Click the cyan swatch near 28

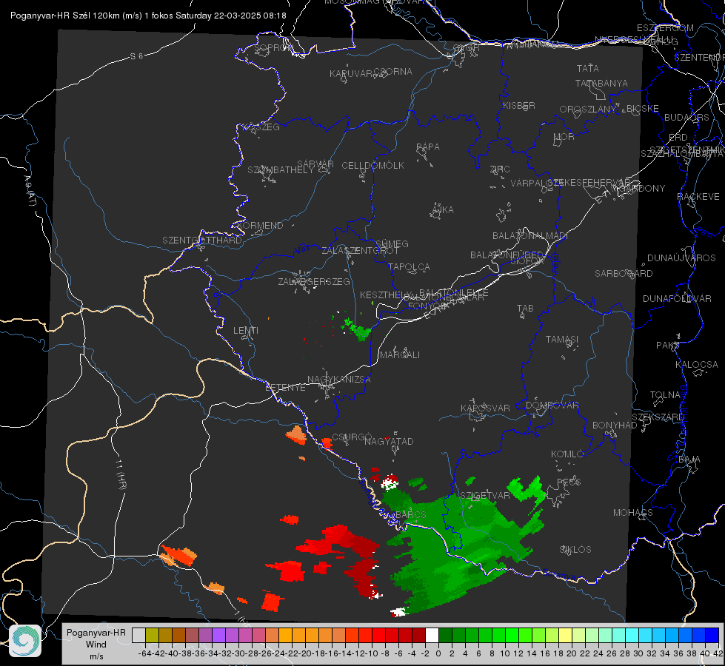(632, 635)
